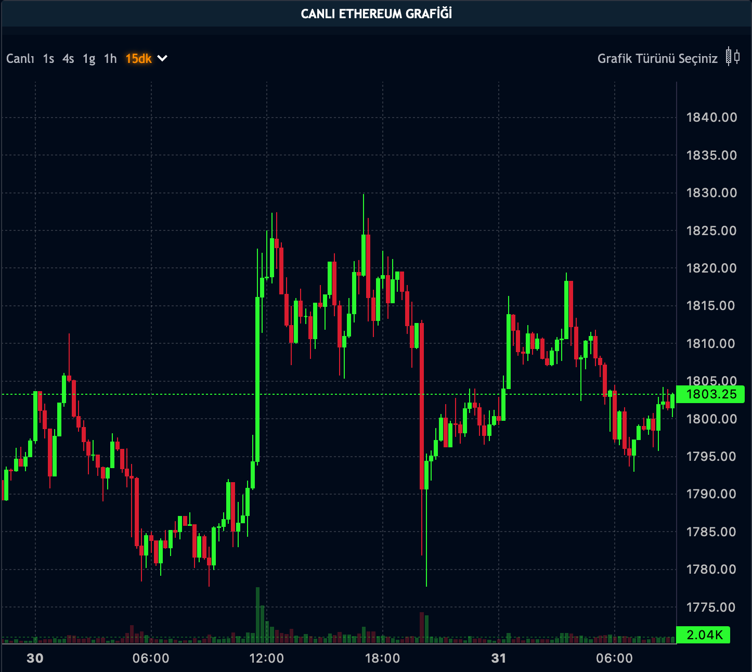This screenshot has width=752, height=672.
Task: Click the 1790.00 price axis label
Action: (x=711, y=494)
